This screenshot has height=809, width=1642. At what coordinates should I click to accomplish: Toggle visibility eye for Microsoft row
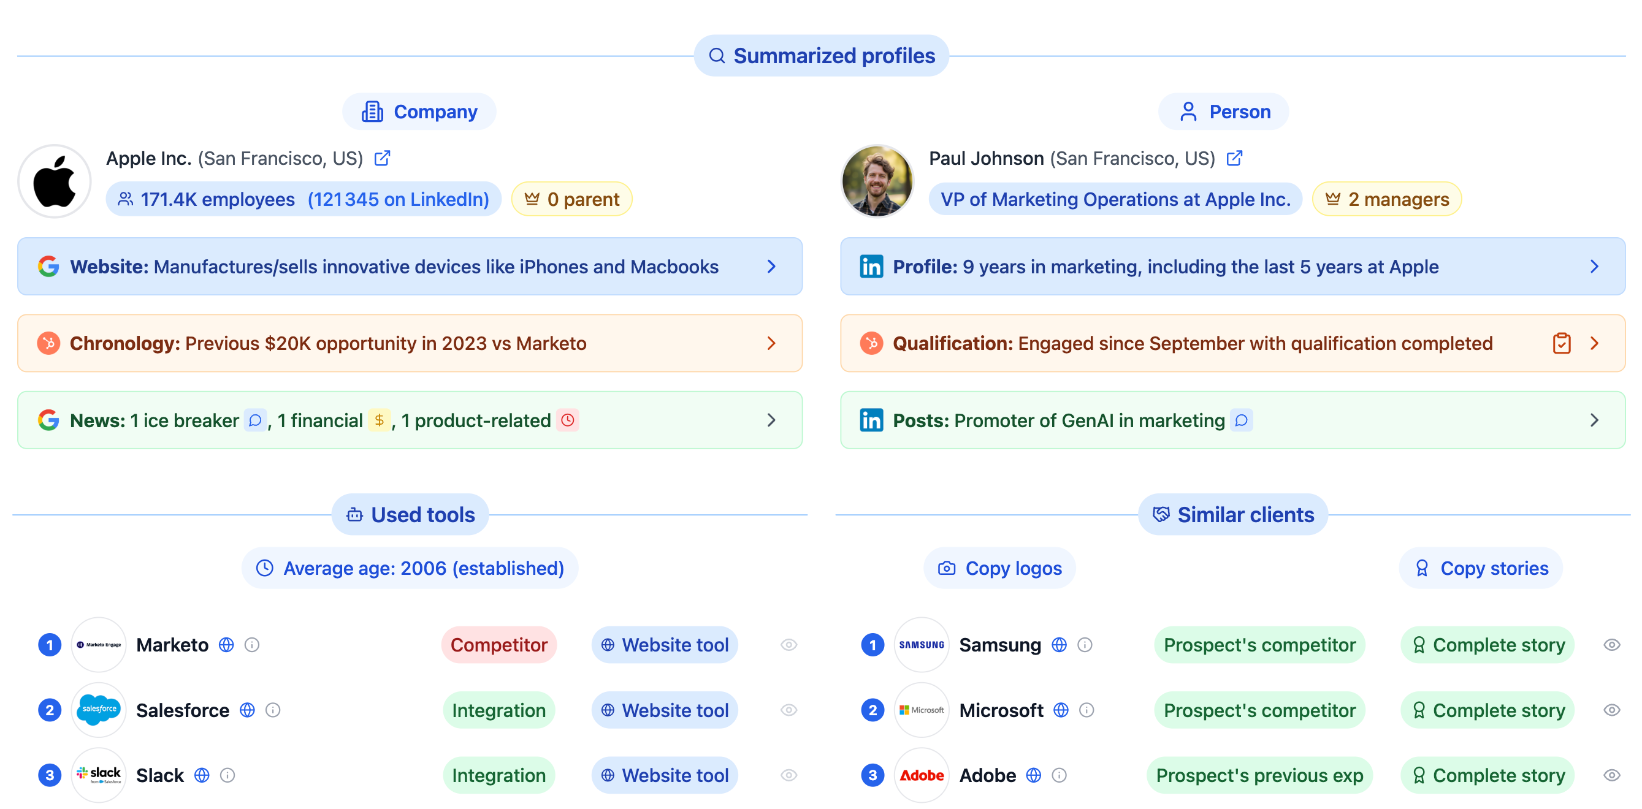pos(1611,710)
